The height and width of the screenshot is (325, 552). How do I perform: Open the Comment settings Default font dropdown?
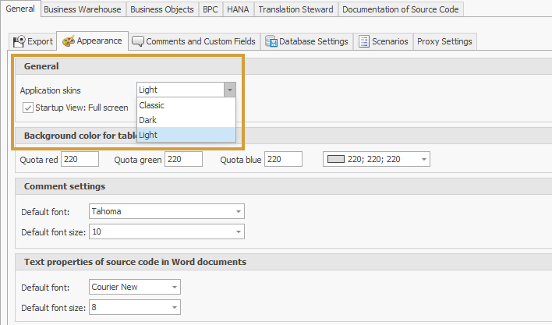point(237,211)
